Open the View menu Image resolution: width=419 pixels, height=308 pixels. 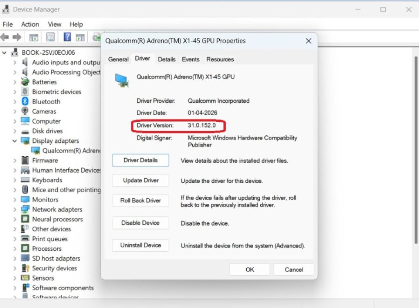(x=55, y=24)
